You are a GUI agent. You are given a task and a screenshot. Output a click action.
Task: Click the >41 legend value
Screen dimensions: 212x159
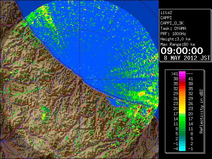(x=175, y=74)
